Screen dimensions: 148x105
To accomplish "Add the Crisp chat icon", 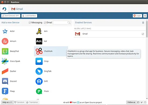I will pos(39,61).
